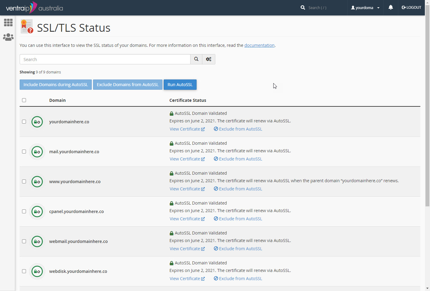The image size is (430, 291).
Task: Tick the checkbox for mail.yourdomainhere.co
Action: tap(24, 152)
